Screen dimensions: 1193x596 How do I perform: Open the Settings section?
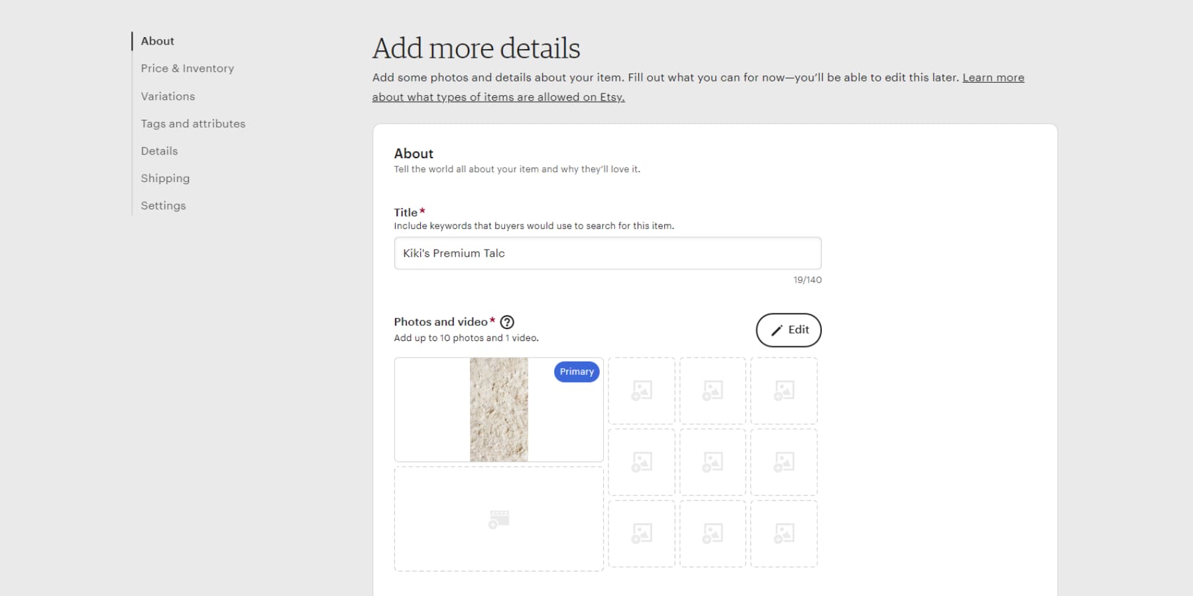[x=163, y=205]
